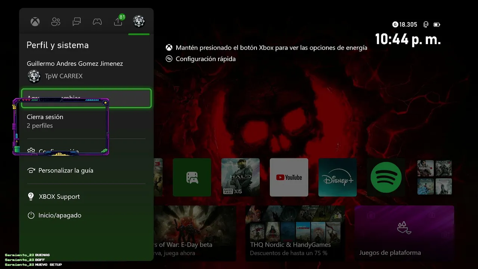Image resolution: width=478 pixels, height=269 pixels.
Task: Click the 10:44 p. m. clock
Action: 408,39
